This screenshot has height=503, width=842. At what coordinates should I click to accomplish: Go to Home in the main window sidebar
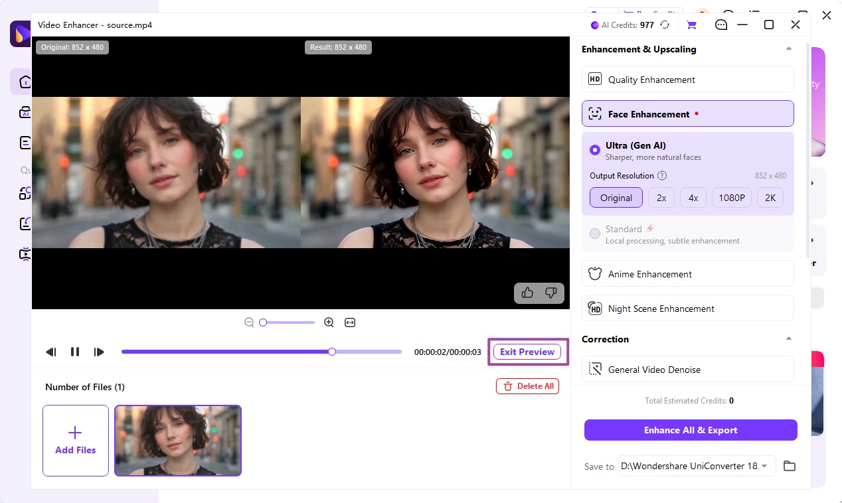(x=24, y=82)
